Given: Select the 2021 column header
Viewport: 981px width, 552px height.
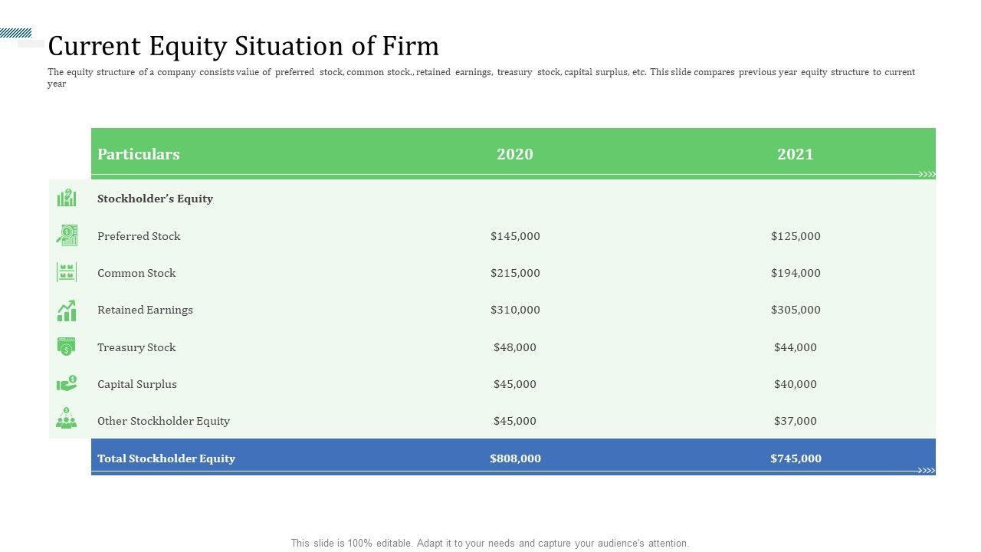Looking at the screenshot, I should (x=795, y=154).
